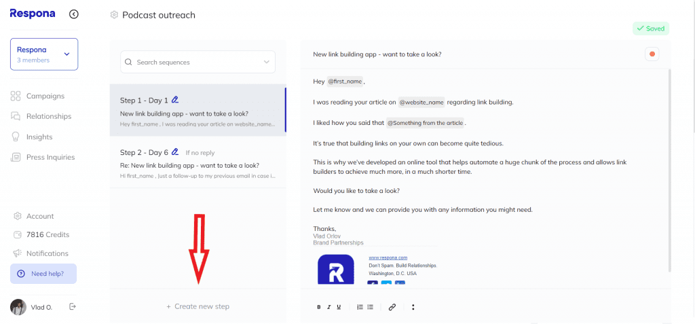
Task: Click the "3 members" text
Action: (33, 60)
